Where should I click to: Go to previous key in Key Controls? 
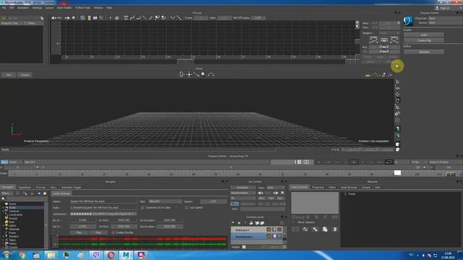(x=260, y=193)
